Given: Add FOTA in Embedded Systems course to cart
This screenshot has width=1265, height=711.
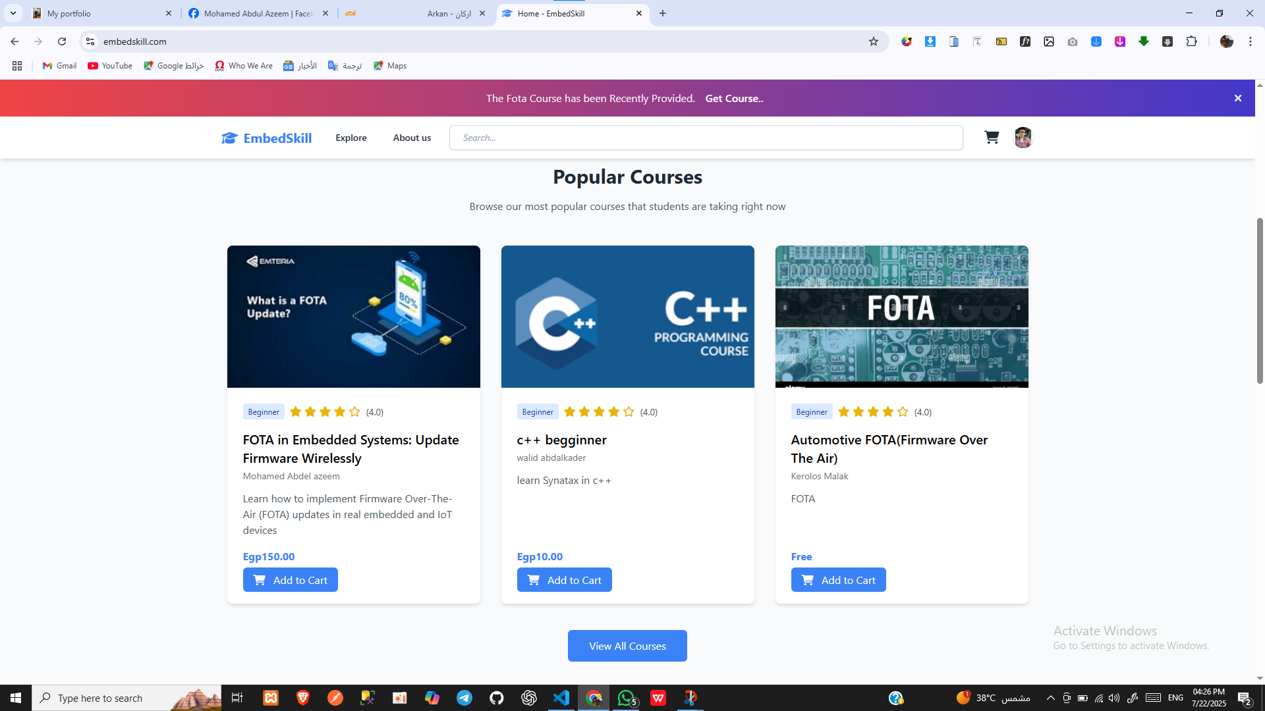Looking at the screenshot, I should 290,580.
